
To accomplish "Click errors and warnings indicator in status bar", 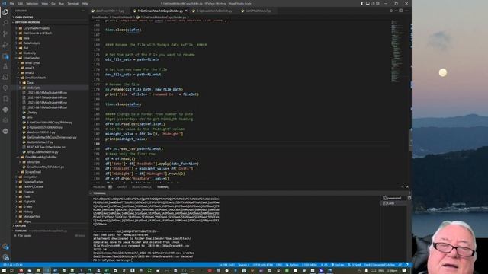I will point(12,265).
